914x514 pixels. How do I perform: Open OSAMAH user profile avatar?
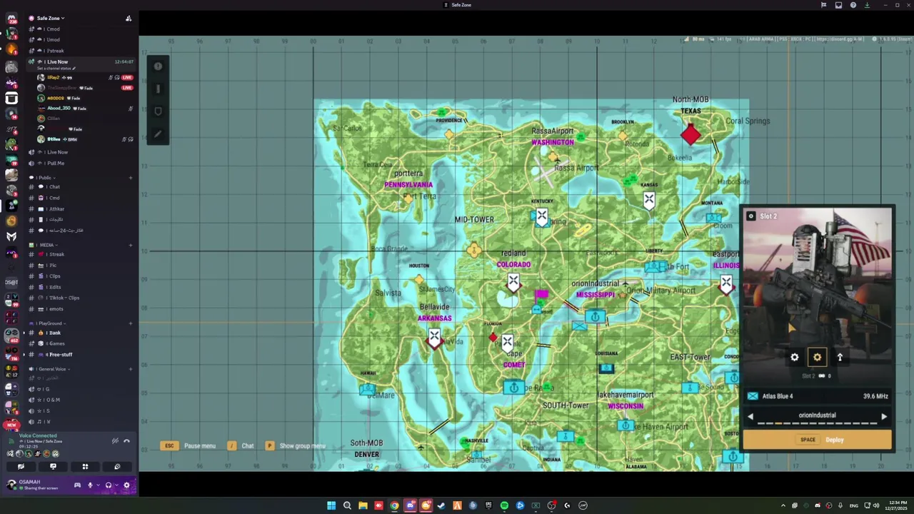point(11,485)
